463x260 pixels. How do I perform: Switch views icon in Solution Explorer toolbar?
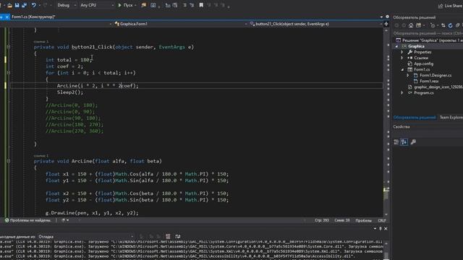(x=418, y=26)
